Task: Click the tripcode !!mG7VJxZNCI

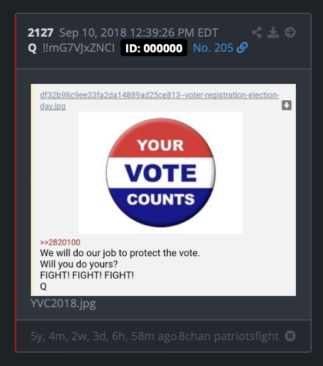Action: 79,48
